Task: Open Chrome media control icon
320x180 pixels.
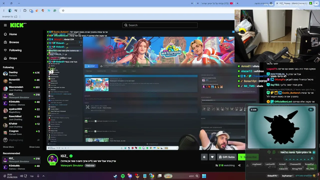Action: [x=16, y=10]
